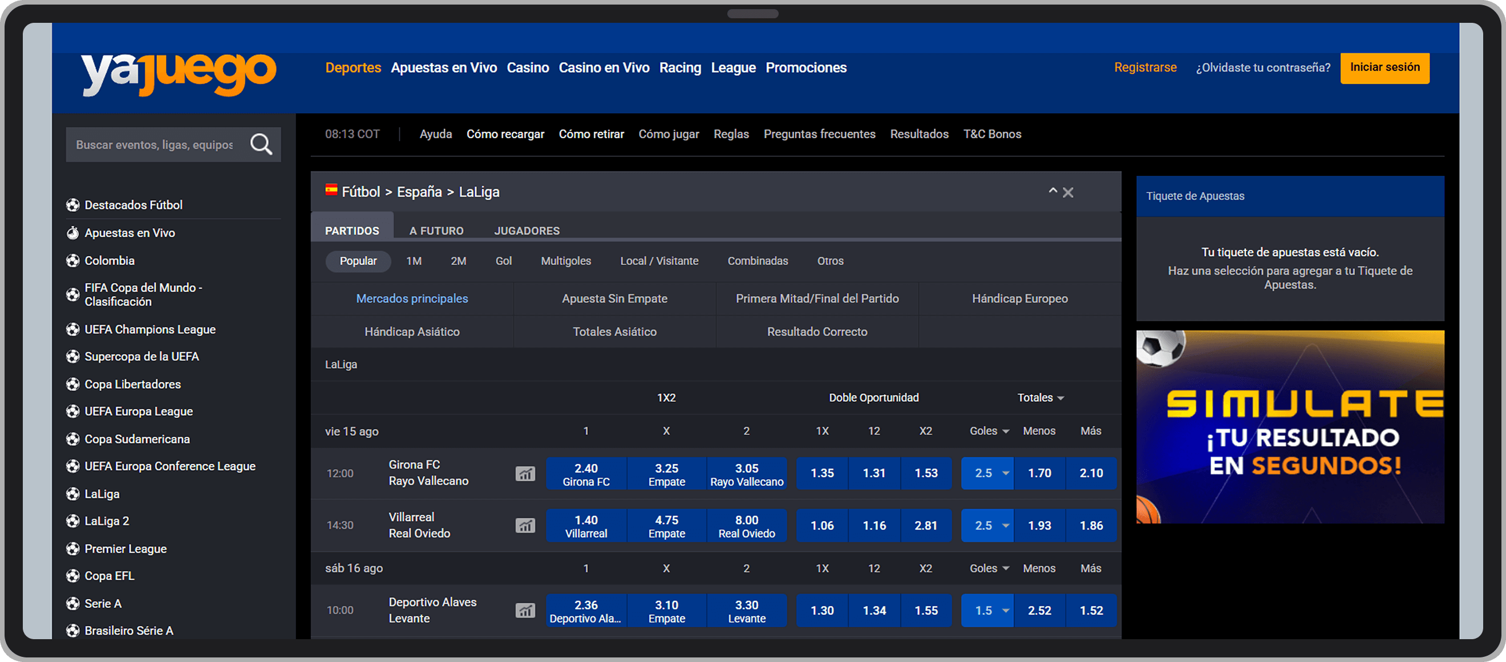This screenshot has width=1506, height=662.
Task: Click ball icon next to Colombia
Action: point(72,261)
